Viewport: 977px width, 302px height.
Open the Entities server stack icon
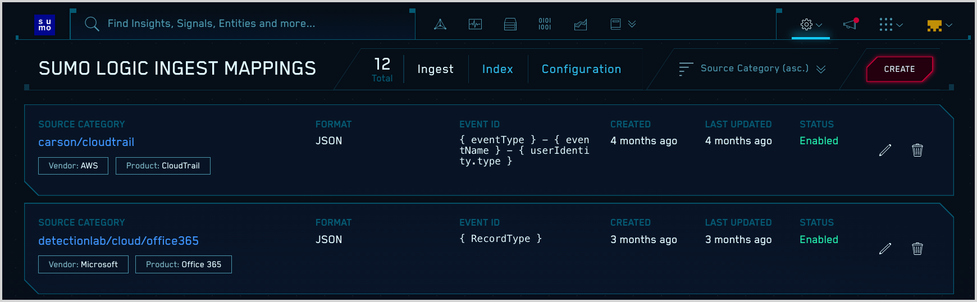click(x=510, y=24)
